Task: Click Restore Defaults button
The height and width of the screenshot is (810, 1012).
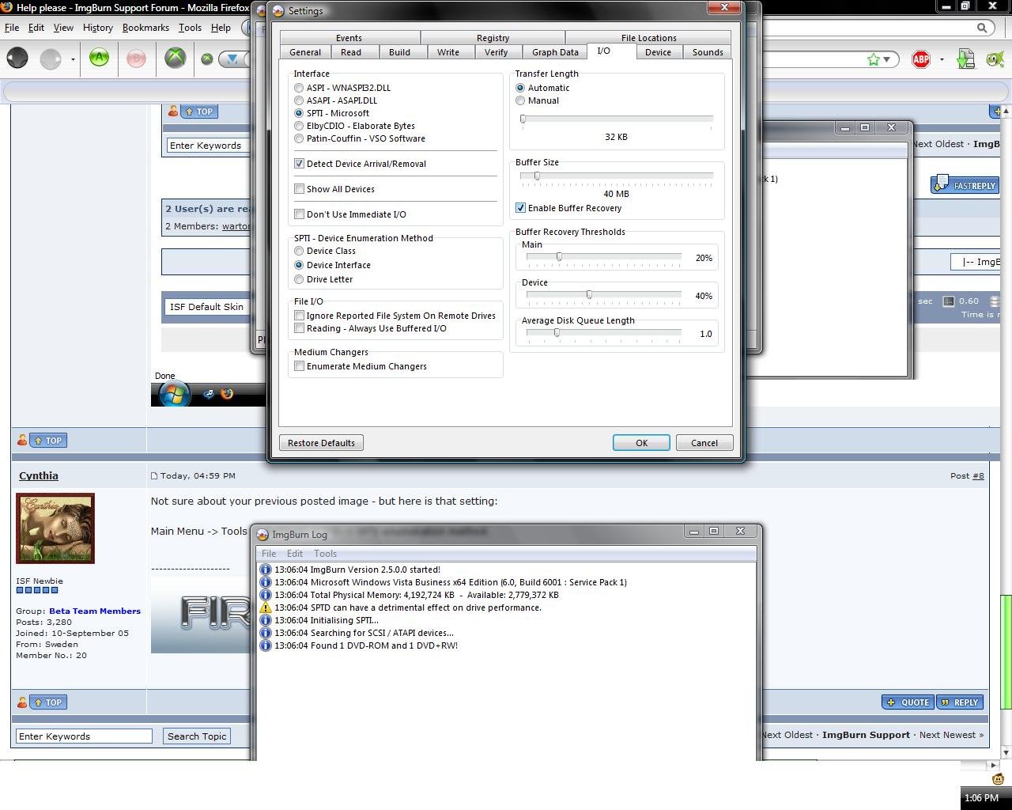Action: (x=321, y=443)
